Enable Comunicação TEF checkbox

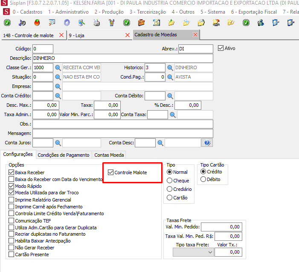click(12, 221)
